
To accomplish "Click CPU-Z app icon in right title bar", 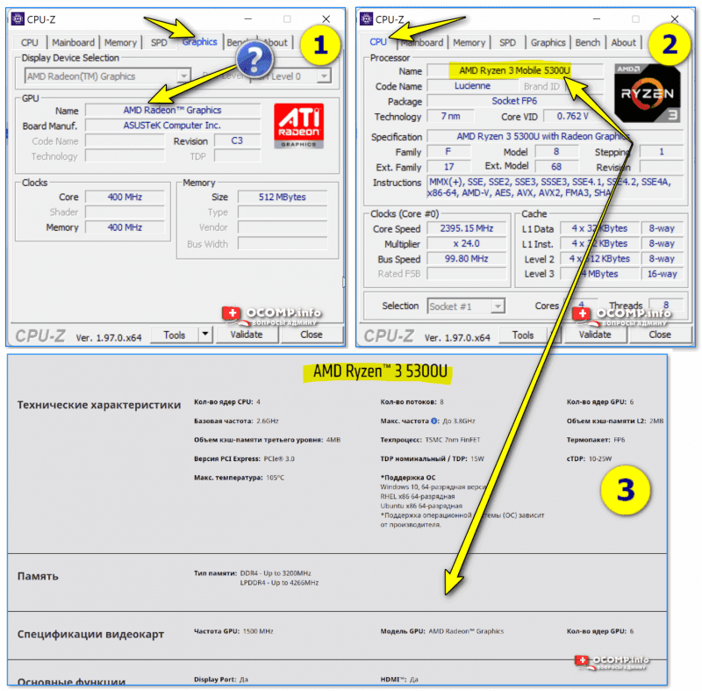I will coord(366,18).
